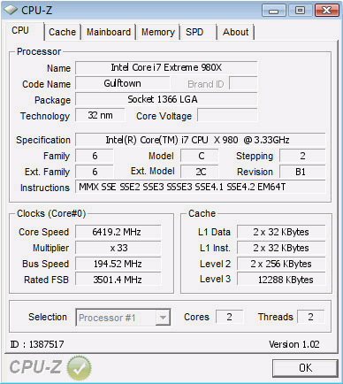Click the Core Speed value '6419.2 MHz'
The width and height of the screenshot is (343, 384).
tap(118, 232)
